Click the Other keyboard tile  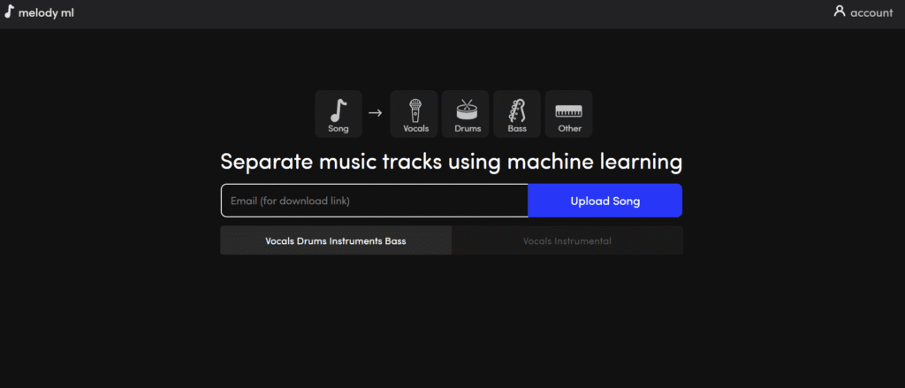(x=568, y=114)
